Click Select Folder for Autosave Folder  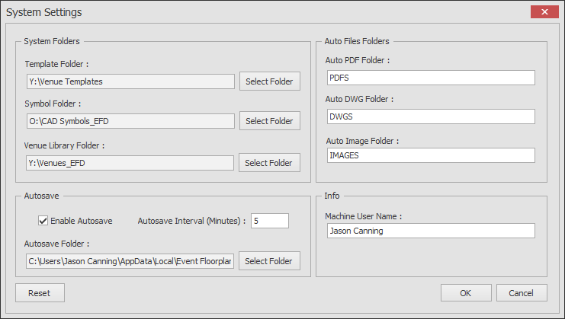269,260
